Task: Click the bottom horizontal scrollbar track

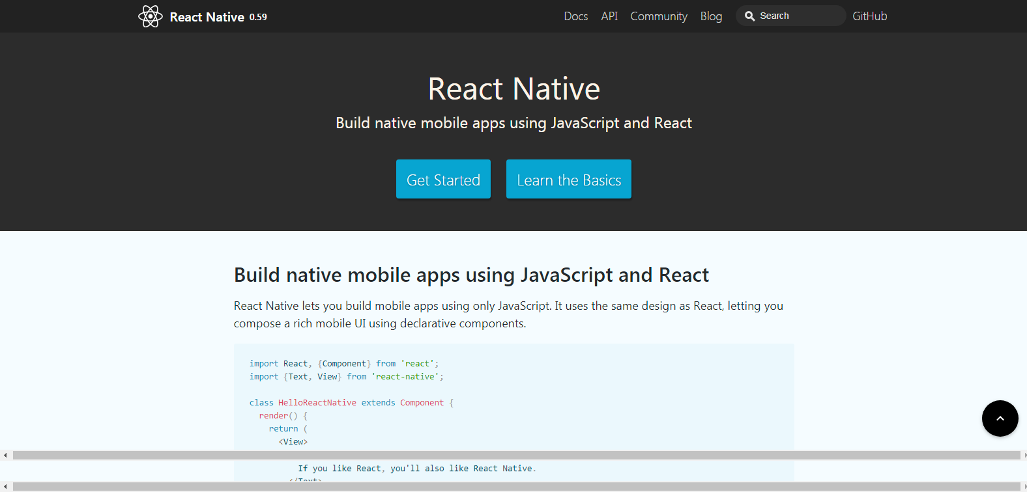Action: pos(516,487)
